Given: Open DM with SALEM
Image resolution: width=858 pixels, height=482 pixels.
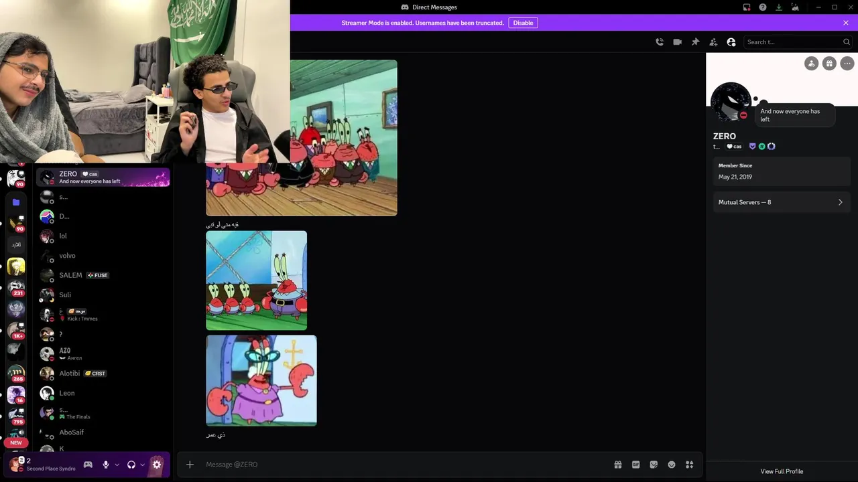Looking at the screenshot, I should point(103,275).
